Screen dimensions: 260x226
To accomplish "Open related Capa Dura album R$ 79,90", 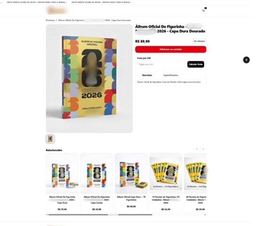I will (62, 183).
